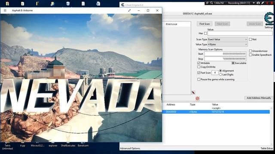Check Enable Speedhack

[250, 55]
